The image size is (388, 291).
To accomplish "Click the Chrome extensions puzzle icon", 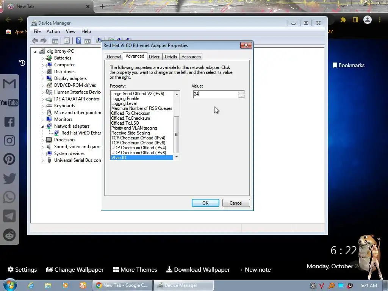I will coord(343,20).
